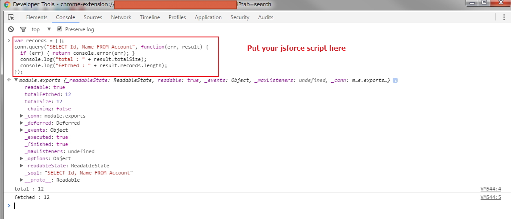This screenshot has height=219, width=511.
Task: Click the 'fetched : 12' log message
Action: [x=32, y=197]
